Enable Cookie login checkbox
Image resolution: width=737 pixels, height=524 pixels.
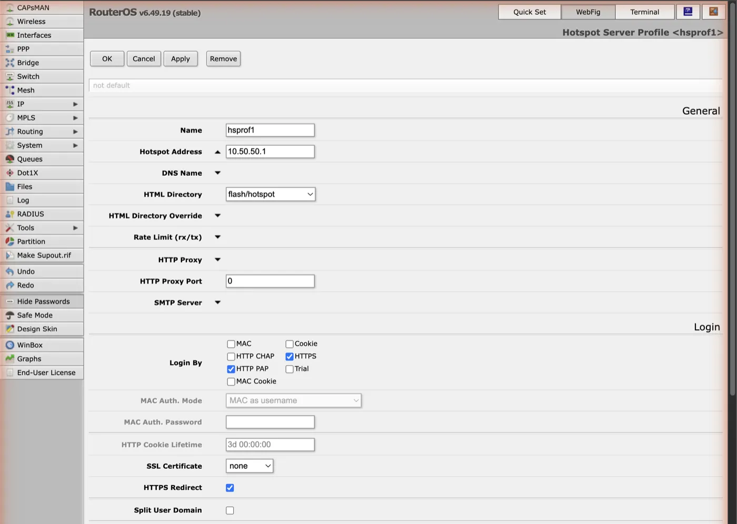(x=290, y=344)
